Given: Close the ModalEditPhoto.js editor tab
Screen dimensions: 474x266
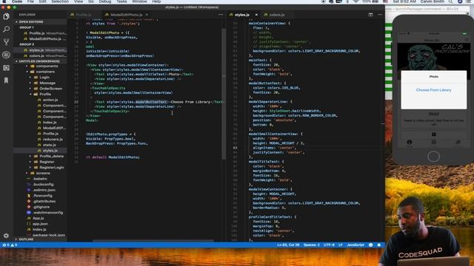Looking at the screenshot, I should coord(147,15).
